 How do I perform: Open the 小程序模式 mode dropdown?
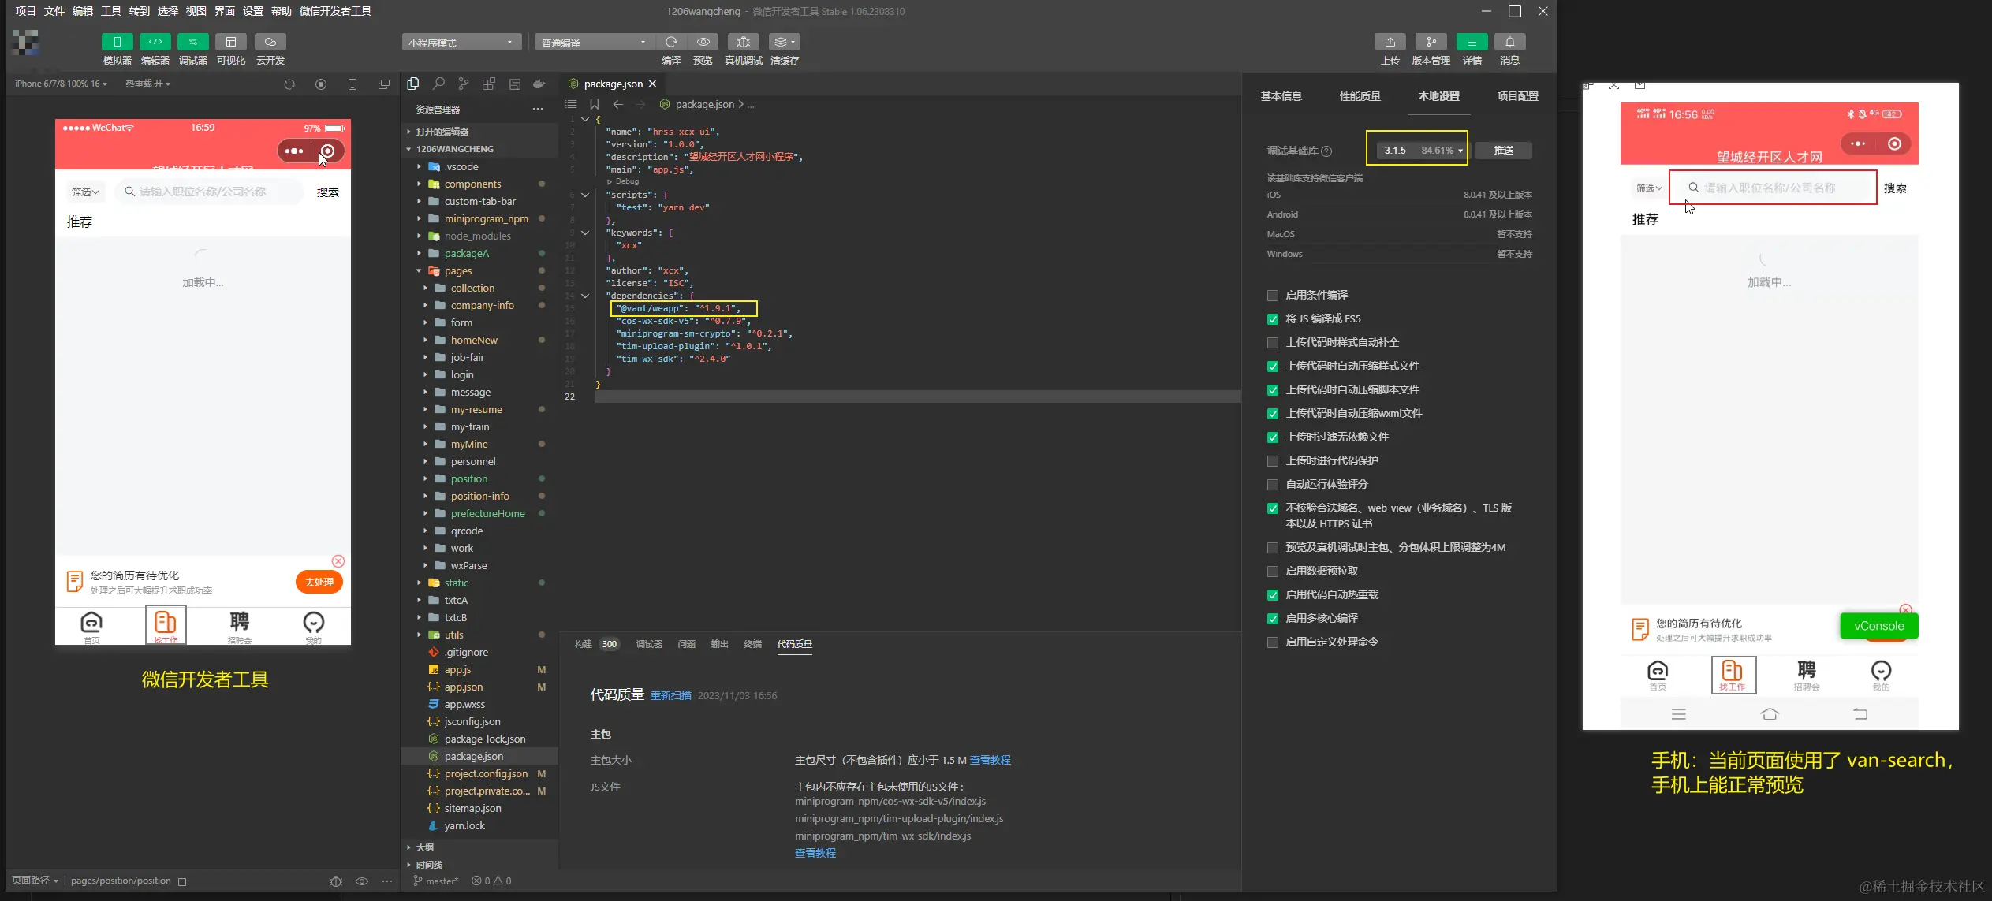[461, 43]
